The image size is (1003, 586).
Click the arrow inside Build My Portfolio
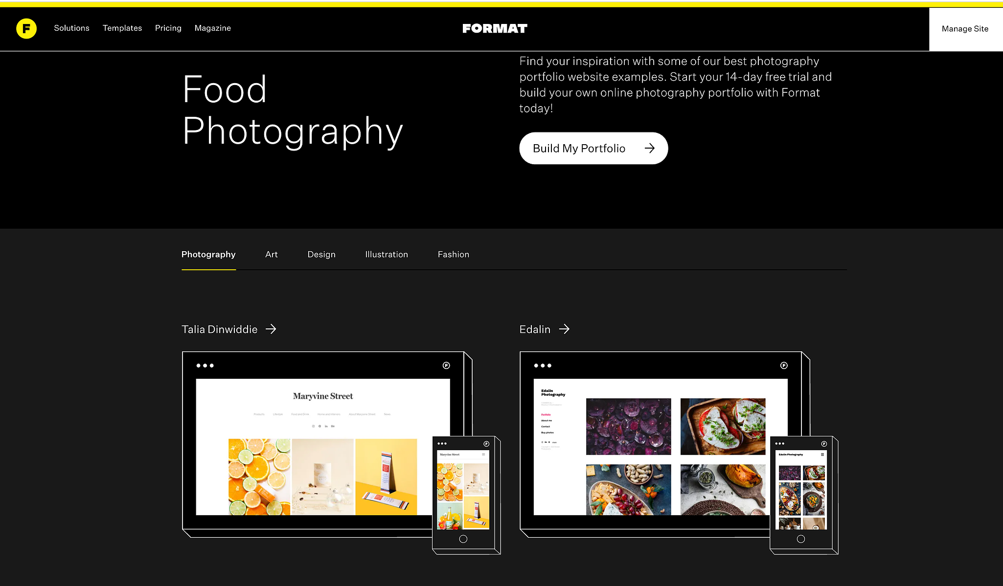[x=650, y=148]
